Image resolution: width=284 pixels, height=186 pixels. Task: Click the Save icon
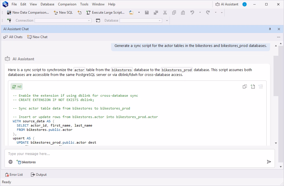tap(147, 13)
